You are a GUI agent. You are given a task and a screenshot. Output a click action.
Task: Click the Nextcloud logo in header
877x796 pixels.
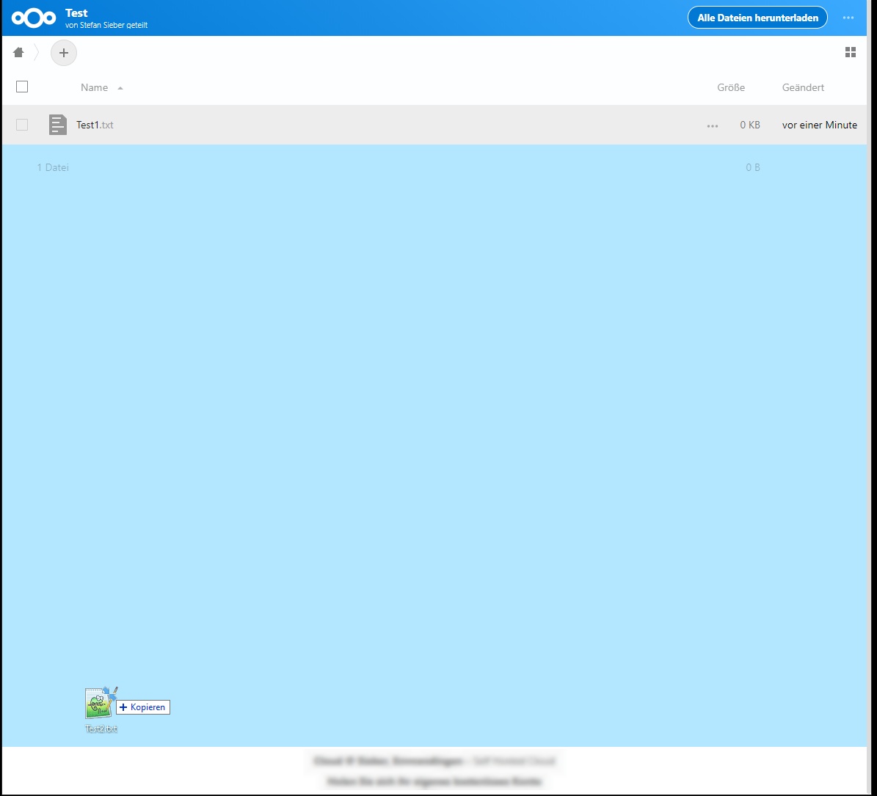point(34,18)
